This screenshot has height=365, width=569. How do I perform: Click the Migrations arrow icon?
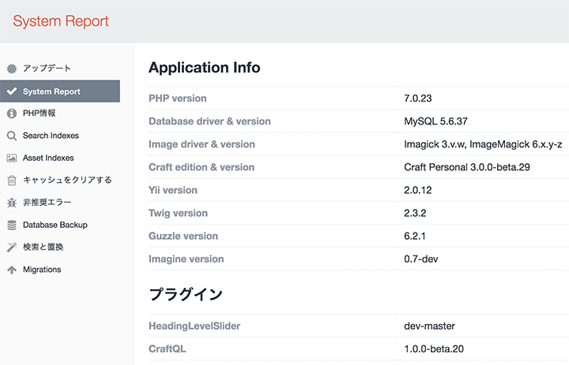12,270
